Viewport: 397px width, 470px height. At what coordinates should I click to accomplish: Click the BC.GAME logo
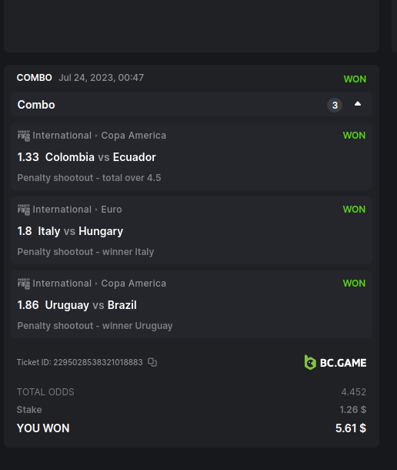click(335, 362)
